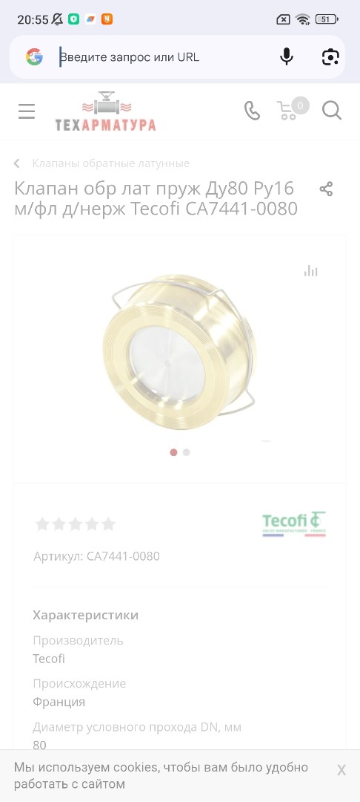The width and height of the screenshot is (360, 802).
Task: Add product to comparison chart
Action: [310, 271]
